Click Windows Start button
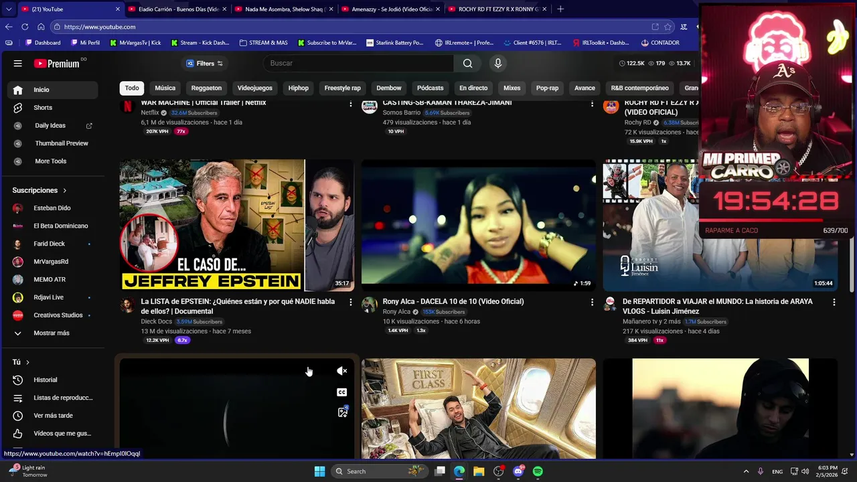The height and width of the screenshot is (482, 857). pos(319,471)
